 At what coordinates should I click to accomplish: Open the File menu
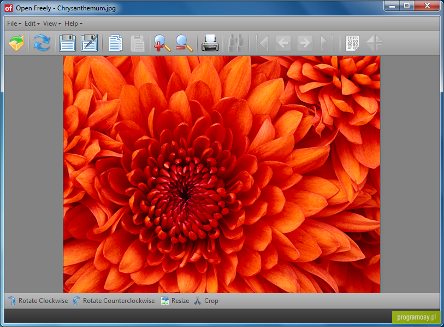[x=14, y=24]
